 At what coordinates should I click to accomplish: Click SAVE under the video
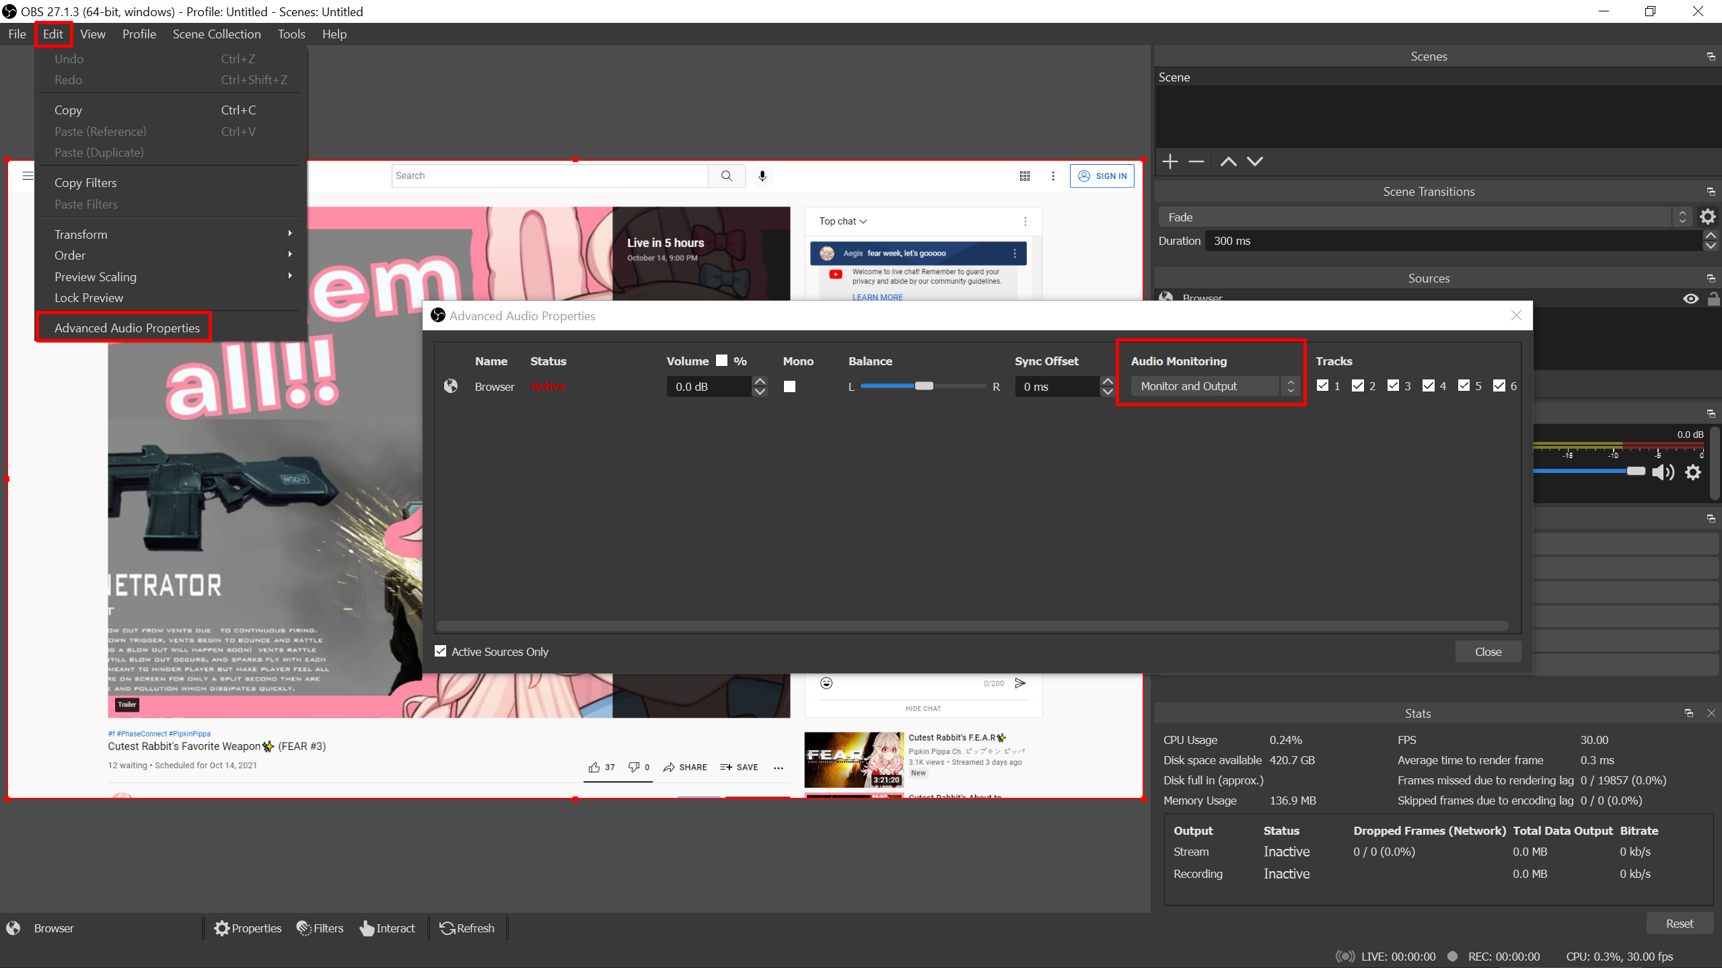click(x=739, y=767)
